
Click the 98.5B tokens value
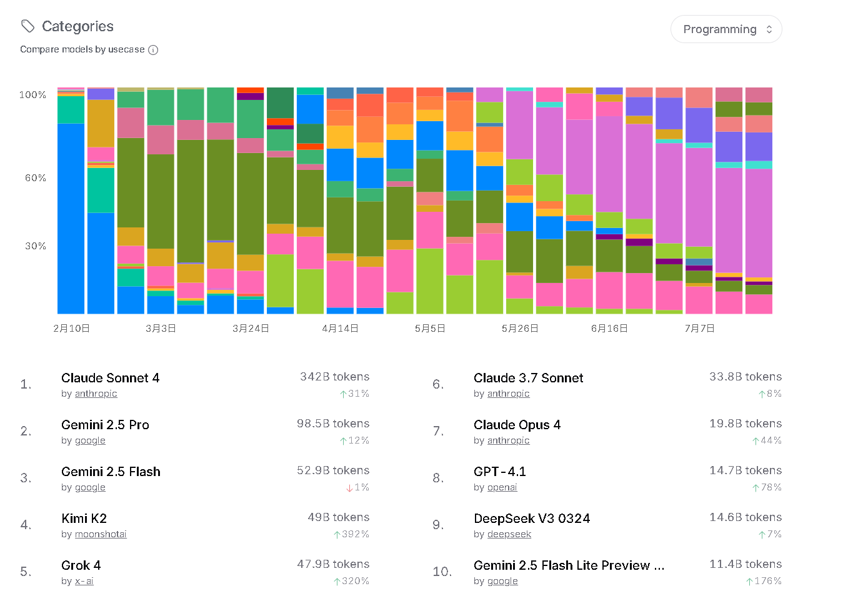click(333, 424)
